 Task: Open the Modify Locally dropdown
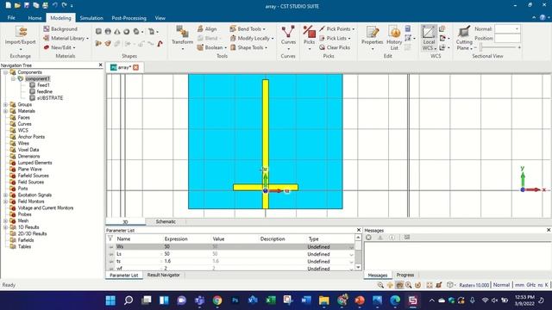(252, 38)
